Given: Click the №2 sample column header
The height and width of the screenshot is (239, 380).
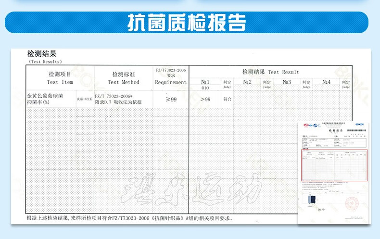Looking at the screenshot, I should (x=247, y=82).
